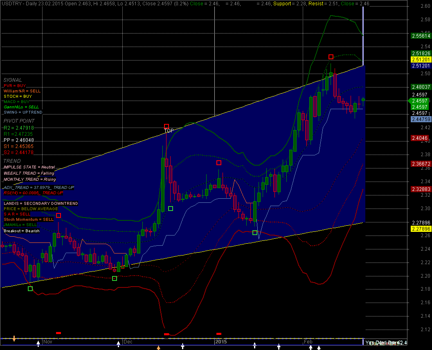Click the MACD = BUY signal text

point(17,101)
